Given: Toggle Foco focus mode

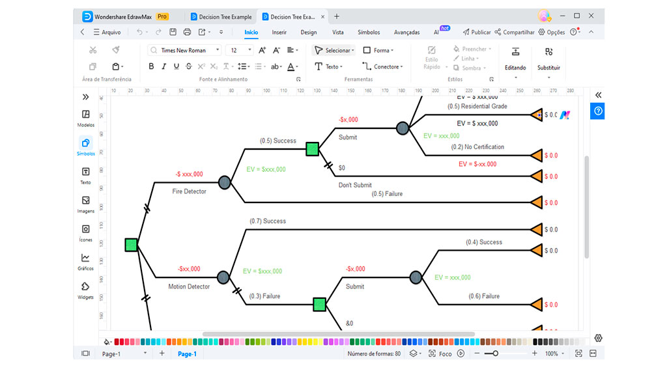Looking at the screenshot, I should tap(440, 354).
